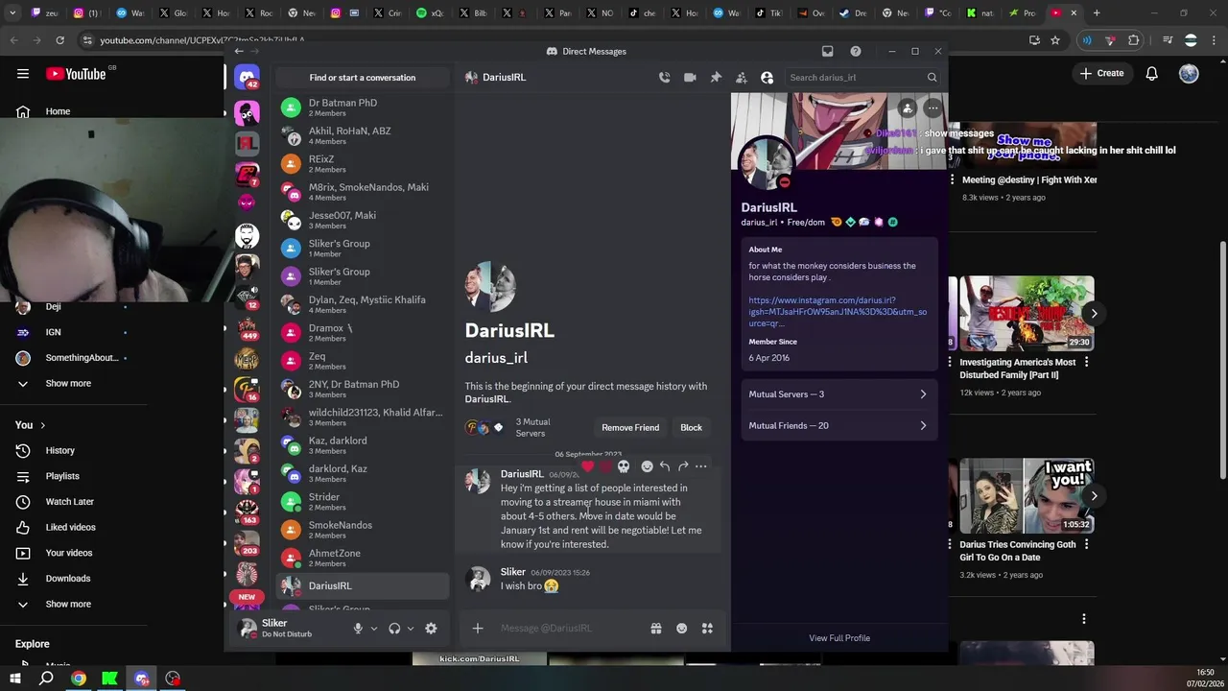1228x691 pixels.
Task: Select the AhmetZone conversation
Action: [363, 558]
